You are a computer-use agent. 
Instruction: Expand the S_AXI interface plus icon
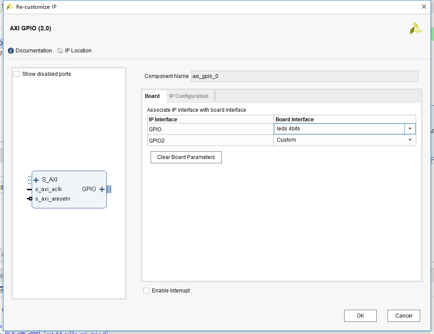[36, 180]
